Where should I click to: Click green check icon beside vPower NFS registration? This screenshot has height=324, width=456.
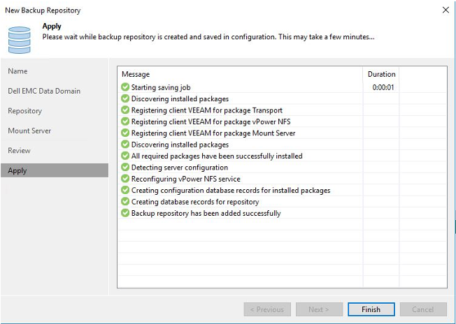[x=125, y=121]
